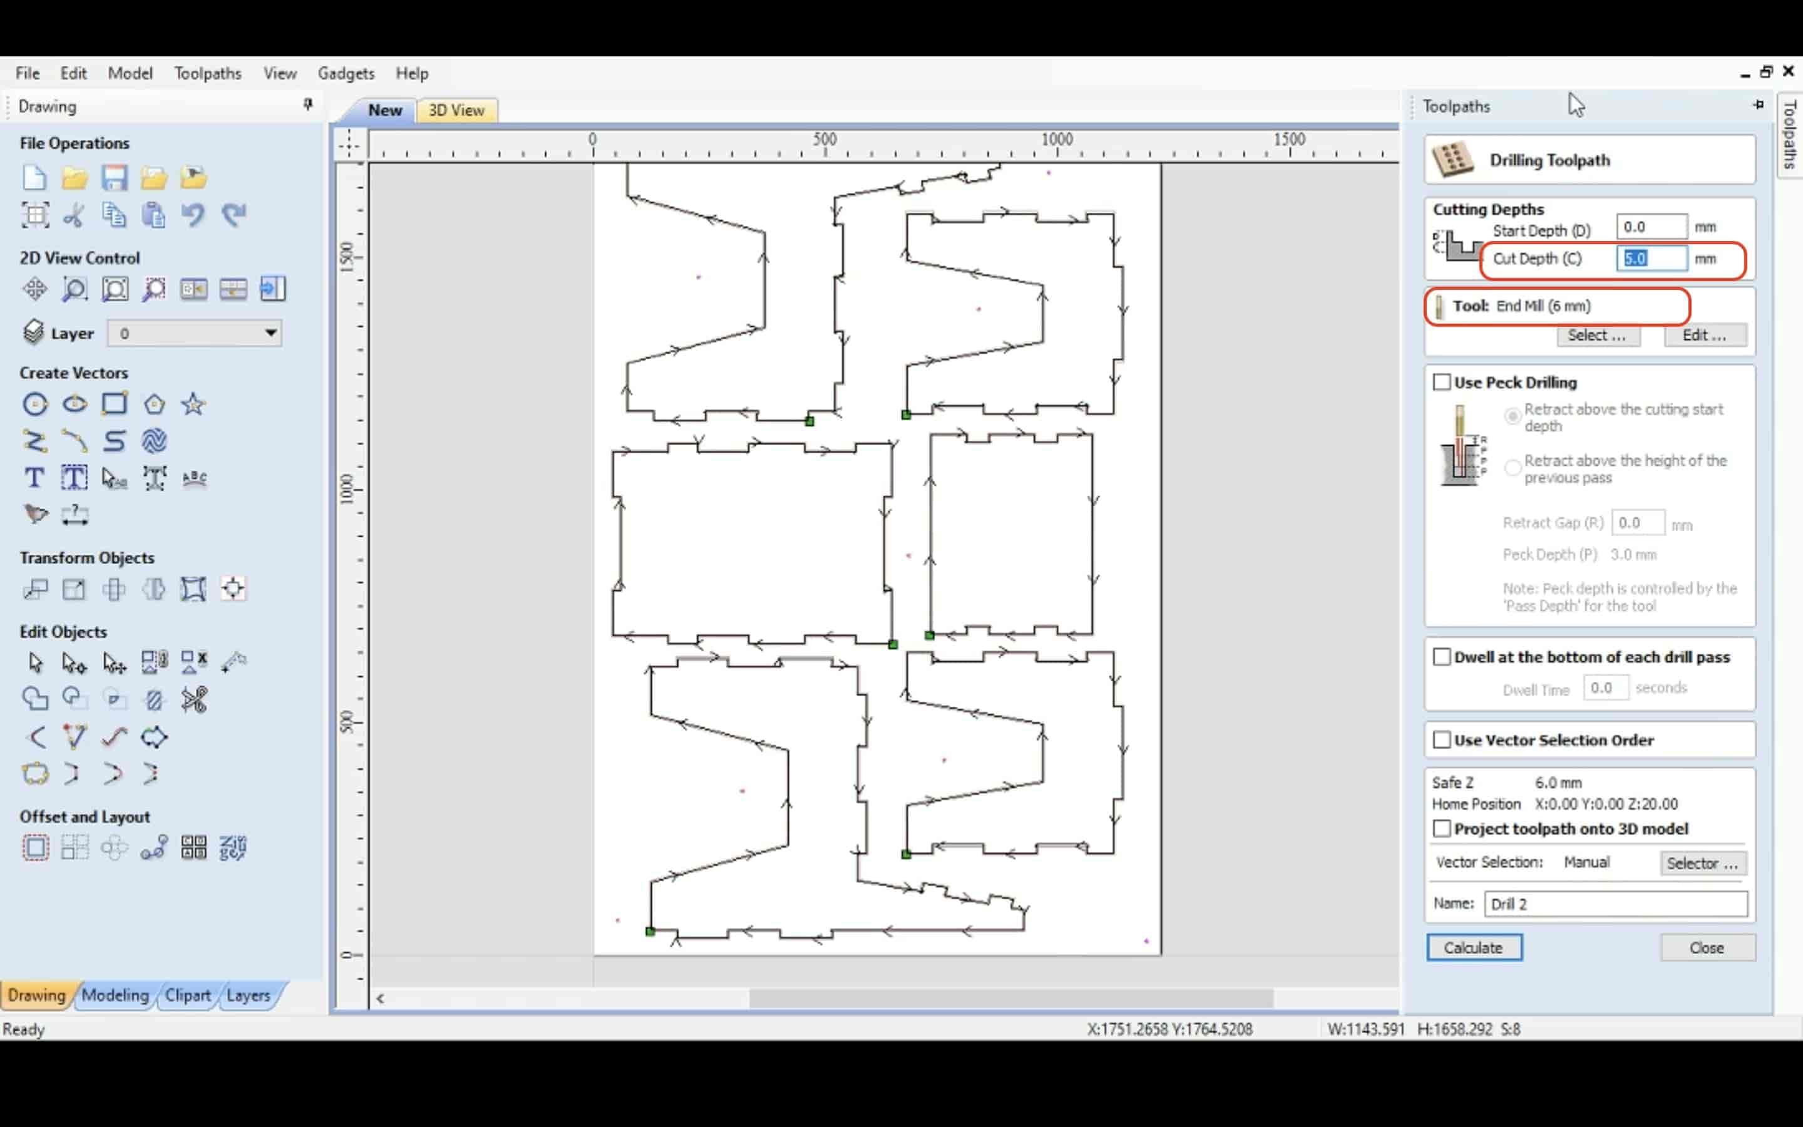Image resolution: width=1803 pixels, height=1127 pixels.
Task: Switch to the Modeling tab
Action: pyautogui.click(x=114, y=994)
